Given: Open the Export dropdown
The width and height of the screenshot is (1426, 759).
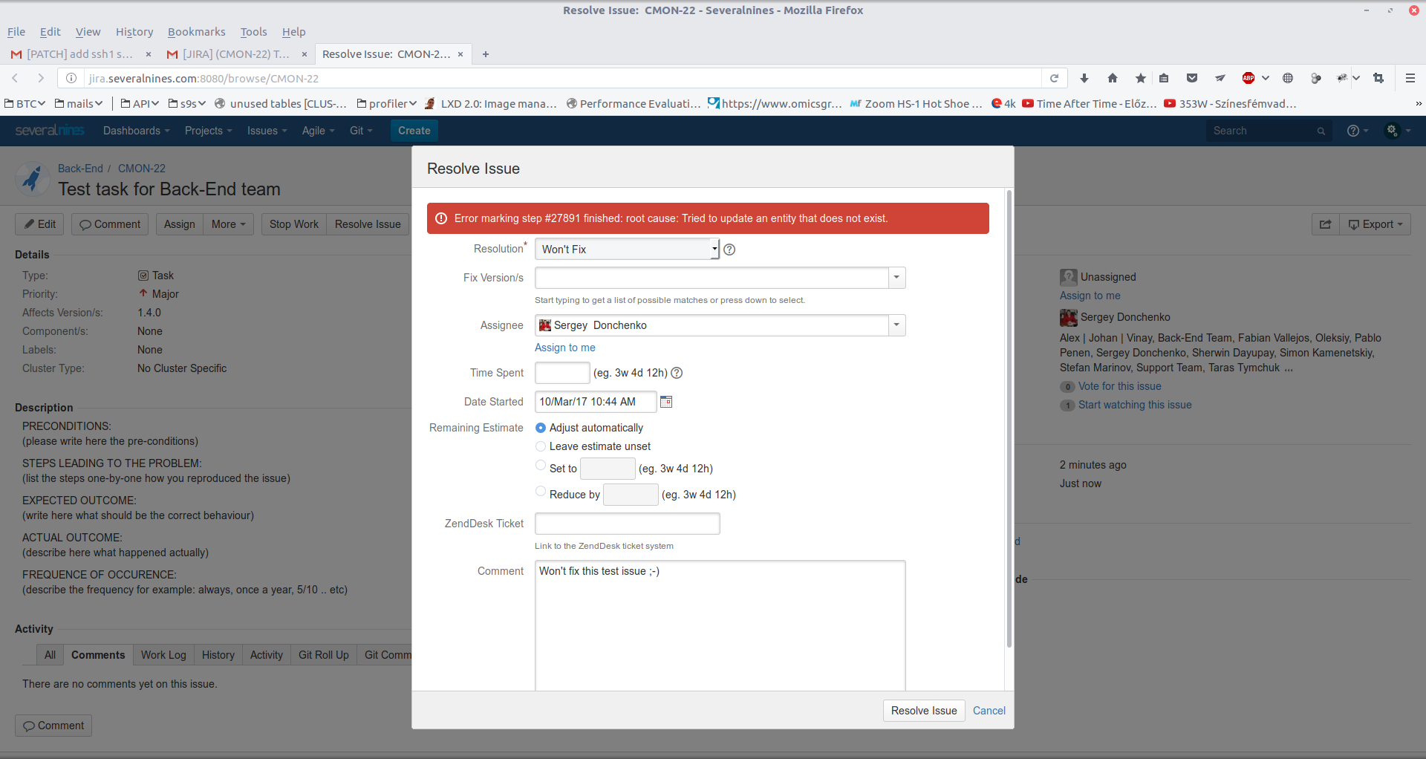Looking at the screenshot, I should point(1375,224).
